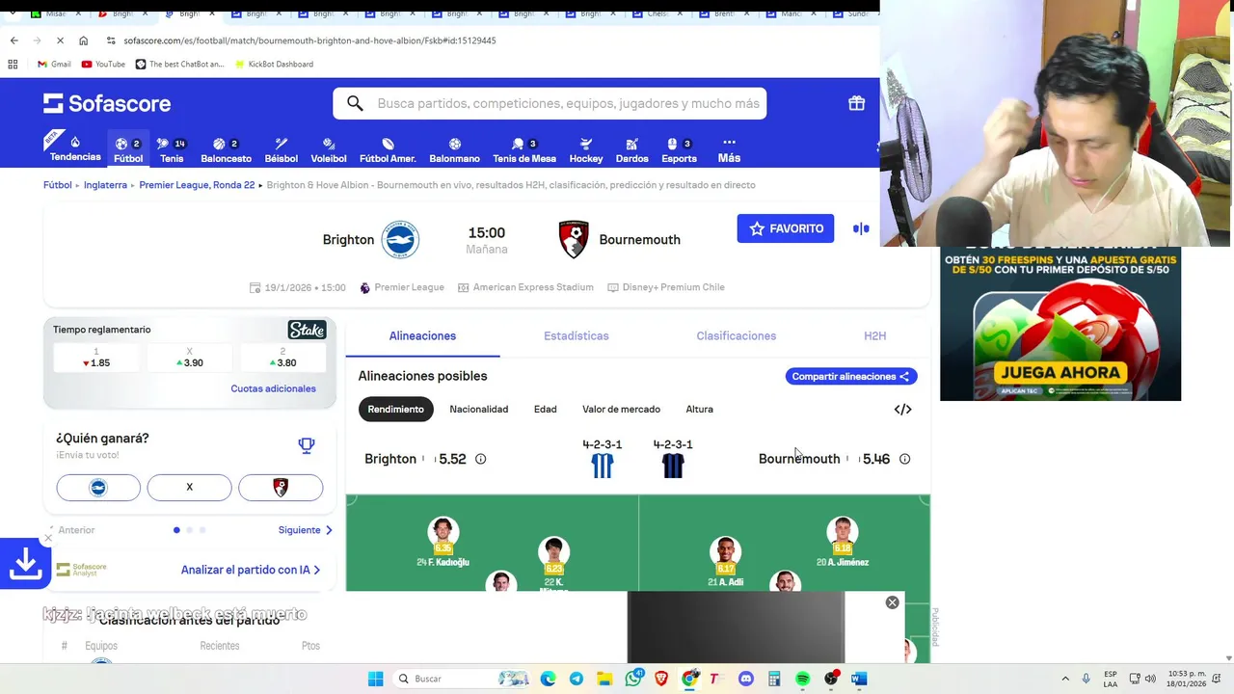Image resolution: width=1234 pixels, height=694 pixels.
Task: Vote for Brighton to win
Action: (x=98, y=488)
